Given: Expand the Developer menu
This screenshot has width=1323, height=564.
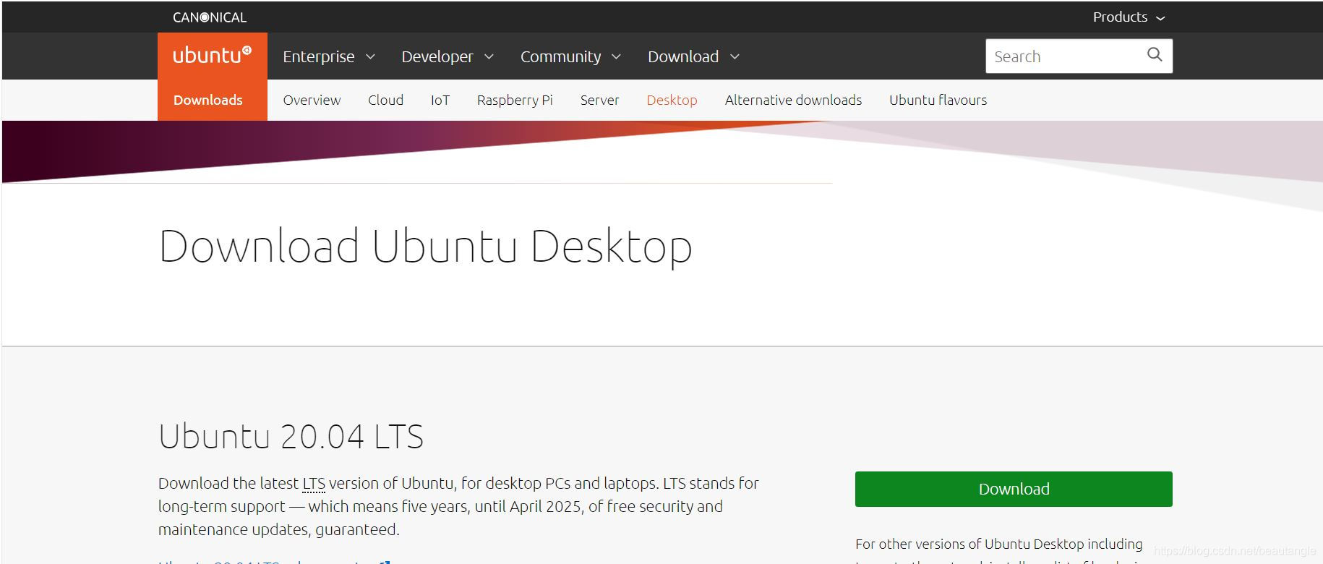Looking at the screenshot, I should pos(448,56).
